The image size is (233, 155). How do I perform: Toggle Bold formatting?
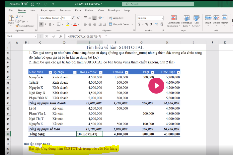pyautogui.click(x=41, y=24)
